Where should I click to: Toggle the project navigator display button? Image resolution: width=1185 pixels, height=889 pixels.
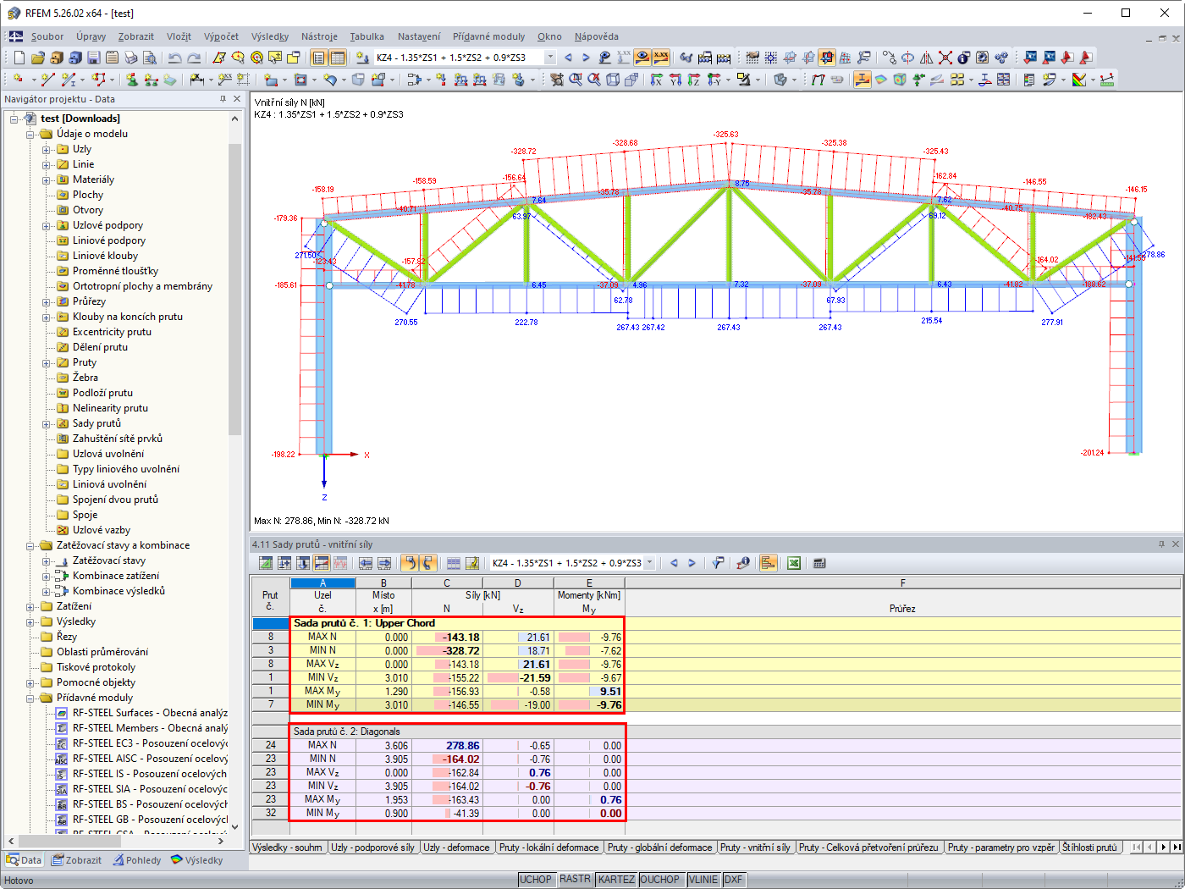click(318, 58)
